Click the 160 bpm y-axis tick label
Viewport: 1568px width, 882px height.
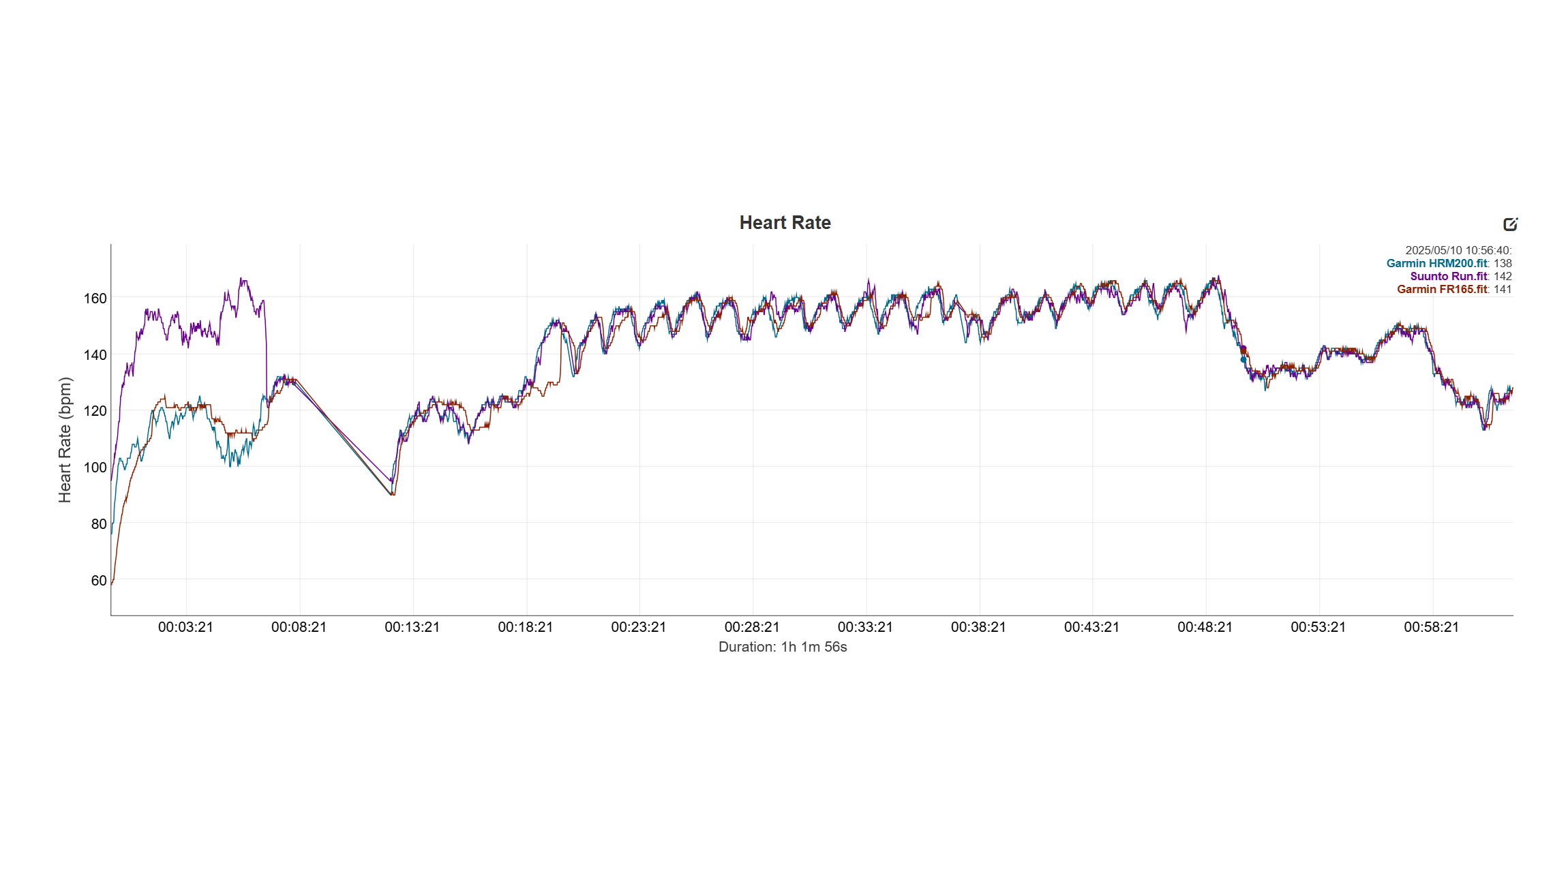(x=95, y=298)
